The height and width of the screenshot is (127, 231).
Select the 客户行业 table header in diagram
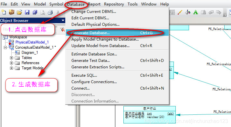click(x=150, y=109)
